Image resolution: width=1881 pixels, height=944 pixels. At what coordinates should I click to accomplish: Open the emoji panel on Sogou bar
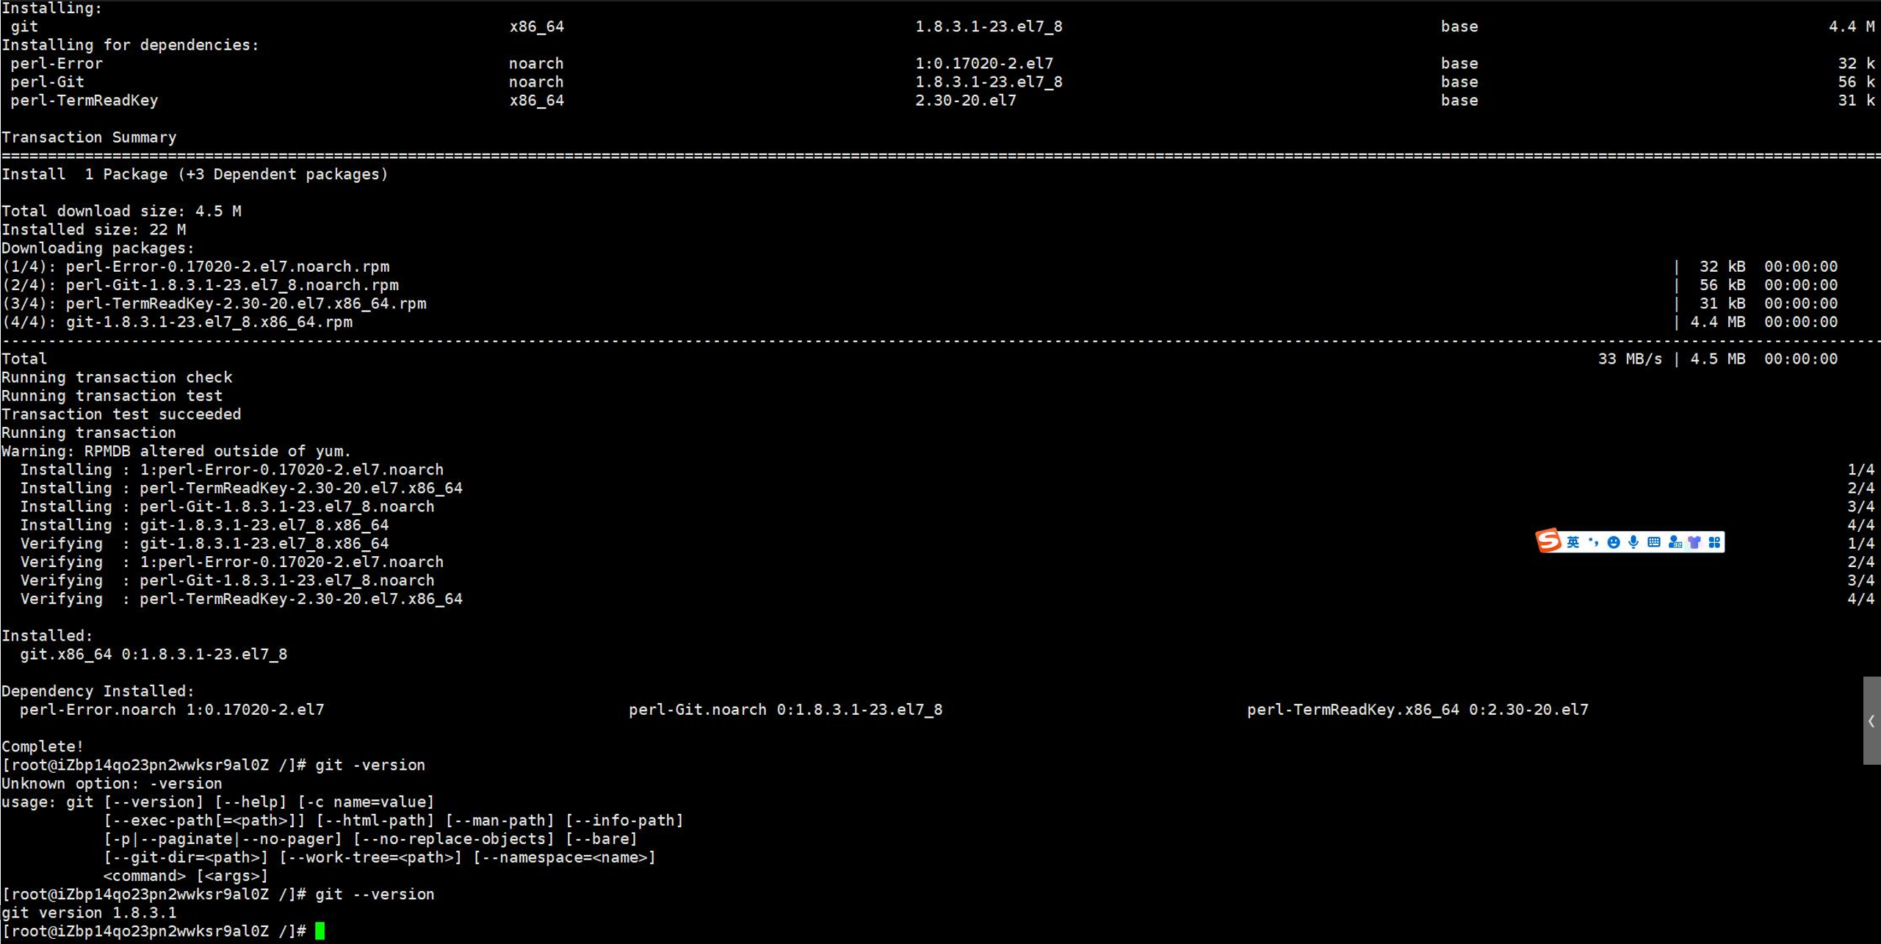(1613, 542)
